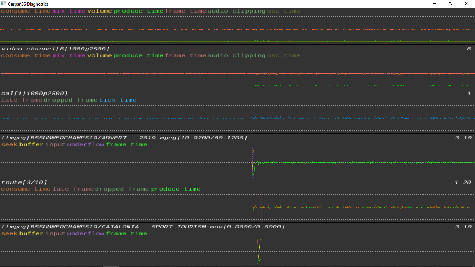Click index 1 beside the oal title
475x267 pixels.
469,94
